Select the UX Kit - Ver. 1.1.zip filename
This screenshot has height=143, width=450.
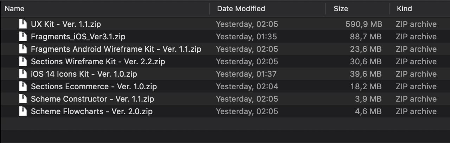66,24
